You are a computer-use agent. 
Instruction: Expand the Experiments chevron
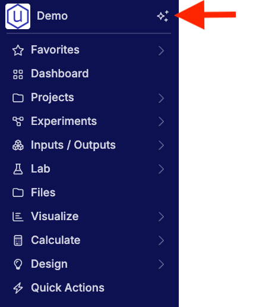[161, 121]
